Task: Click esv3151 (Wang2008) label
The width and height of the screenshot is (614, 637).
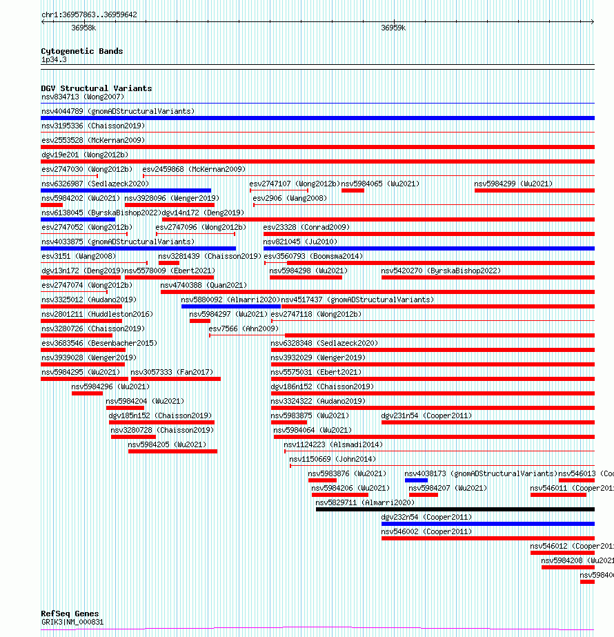Action: coord(79,256)
